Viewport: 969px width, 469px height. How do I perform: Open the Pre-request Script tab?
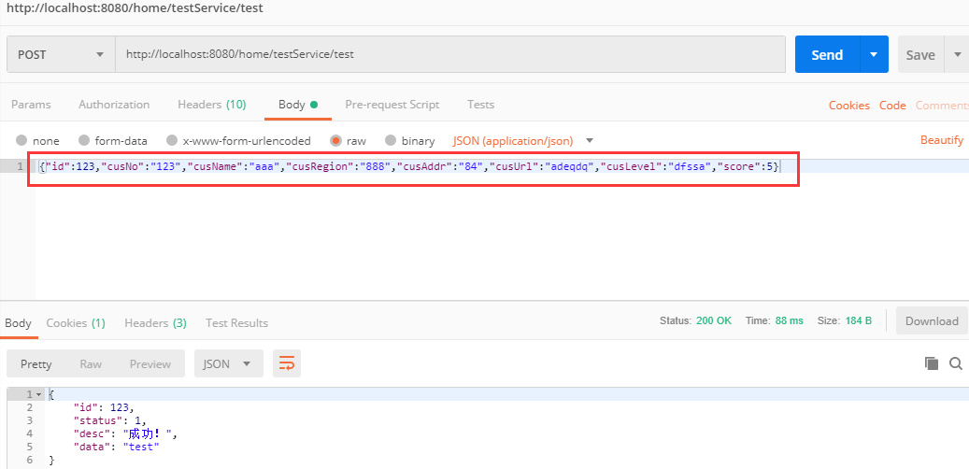[392, 105]
